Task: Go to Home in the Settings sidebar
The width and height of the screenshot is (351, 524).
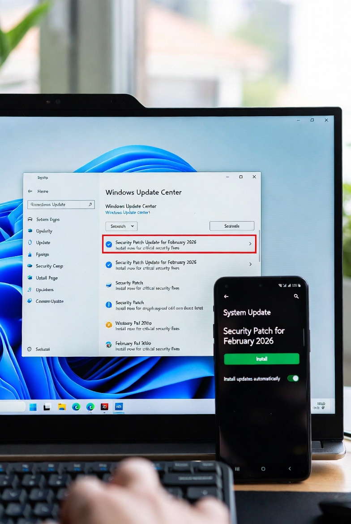Action: pyautogui.click(x=43, y=191)
